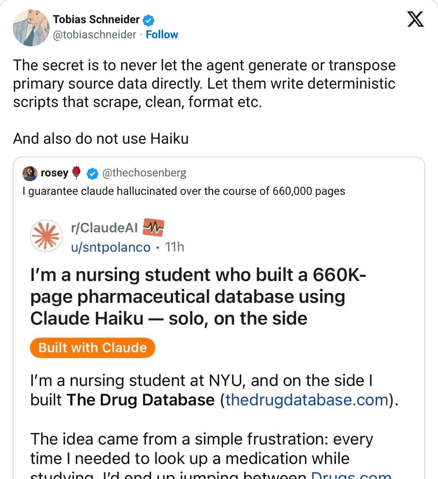This screenshot has height=479, width=438.
Task: Click the ClaudeAI subreddit starburst logo
Action: [46, 236]
